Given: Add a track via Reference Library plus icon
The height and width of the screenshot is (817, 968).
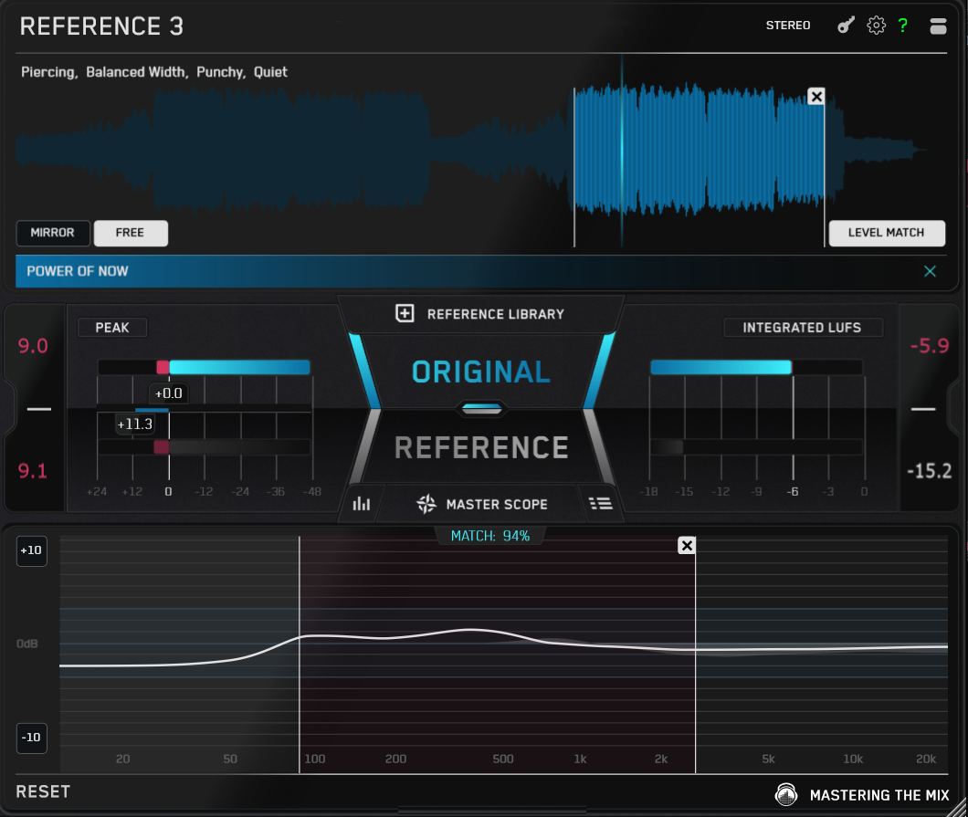Looking at the screenshot, I should (x=405, y=313).
